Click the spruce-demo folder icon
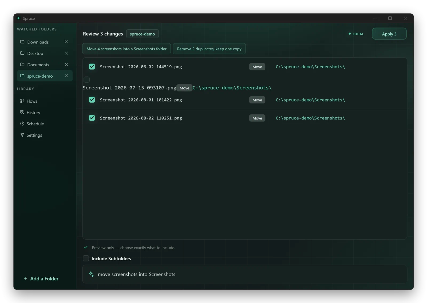Viewport: 427px width, 303px height. click(x=22, y=76)
